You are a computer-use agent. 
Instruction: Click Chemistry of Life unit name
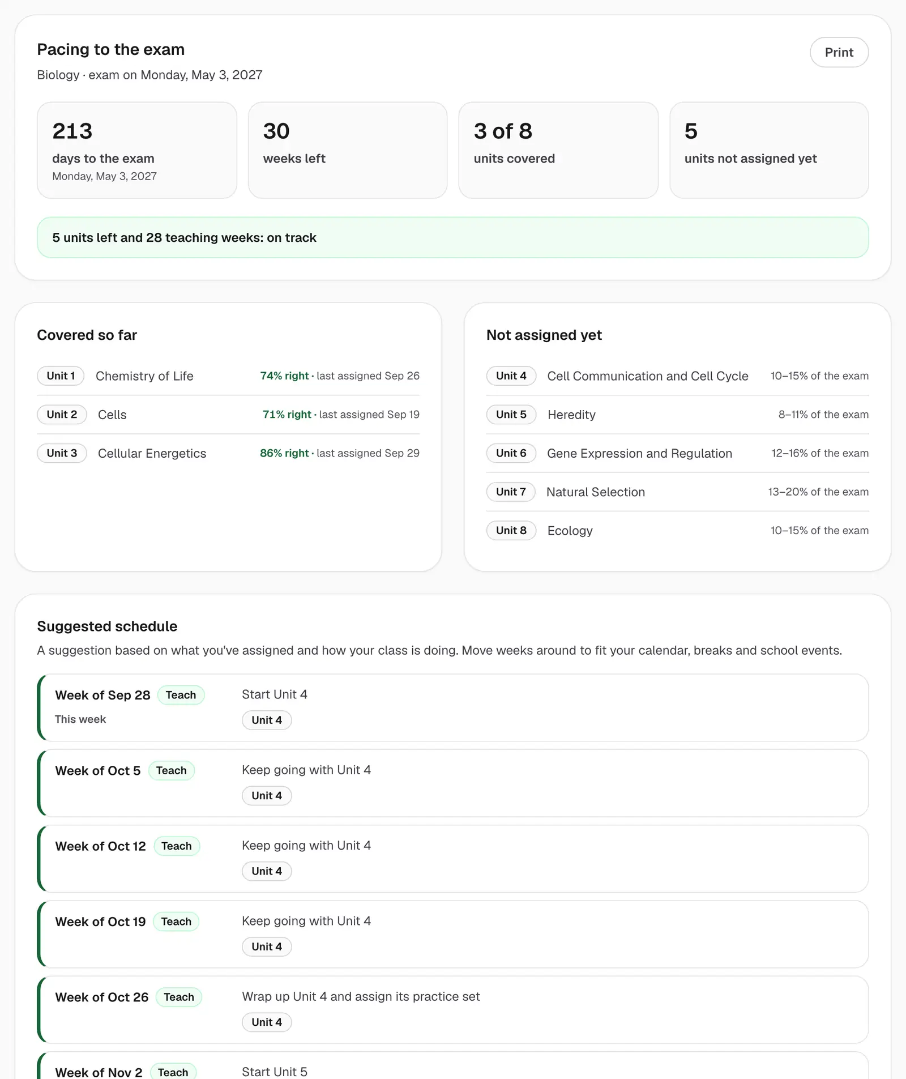(144, 376)
